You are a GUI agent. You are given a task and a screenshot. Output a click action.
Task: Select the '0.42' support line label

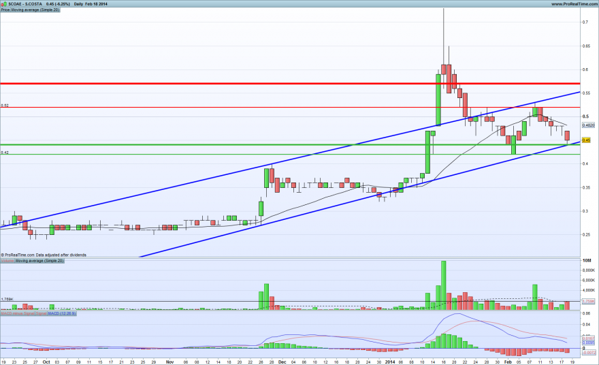[5, 152]
